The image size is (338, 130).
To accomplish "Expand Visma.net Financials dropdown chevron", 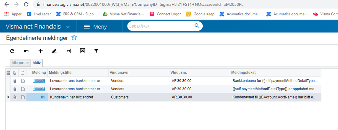I will coord(68,27).
